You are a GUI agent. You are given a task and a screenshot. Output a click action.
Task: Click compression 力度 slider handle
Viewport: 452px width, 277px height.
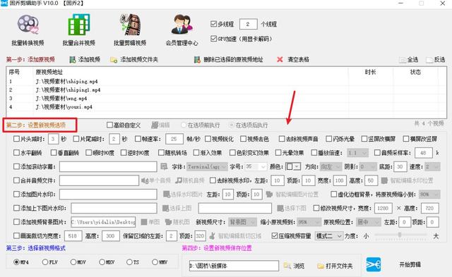click(400, 235)
